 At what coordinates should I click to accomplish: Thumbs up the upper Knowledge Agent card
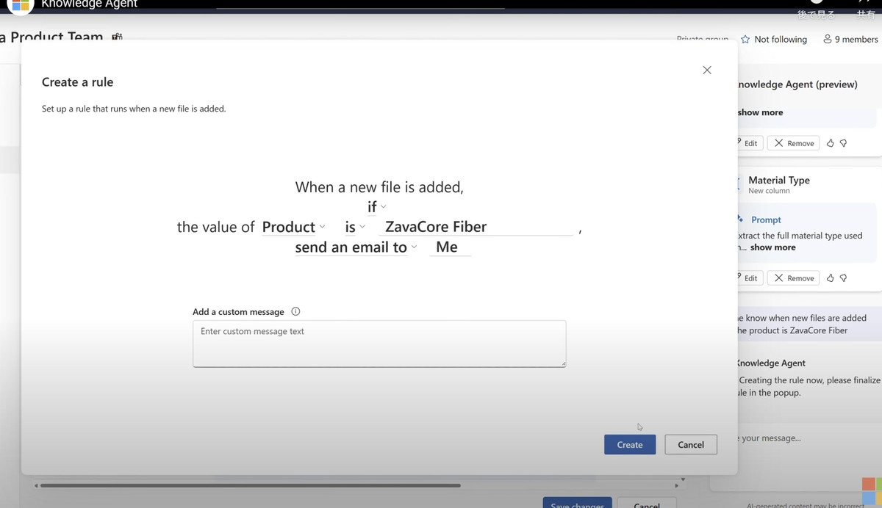(x=831, y=143)
